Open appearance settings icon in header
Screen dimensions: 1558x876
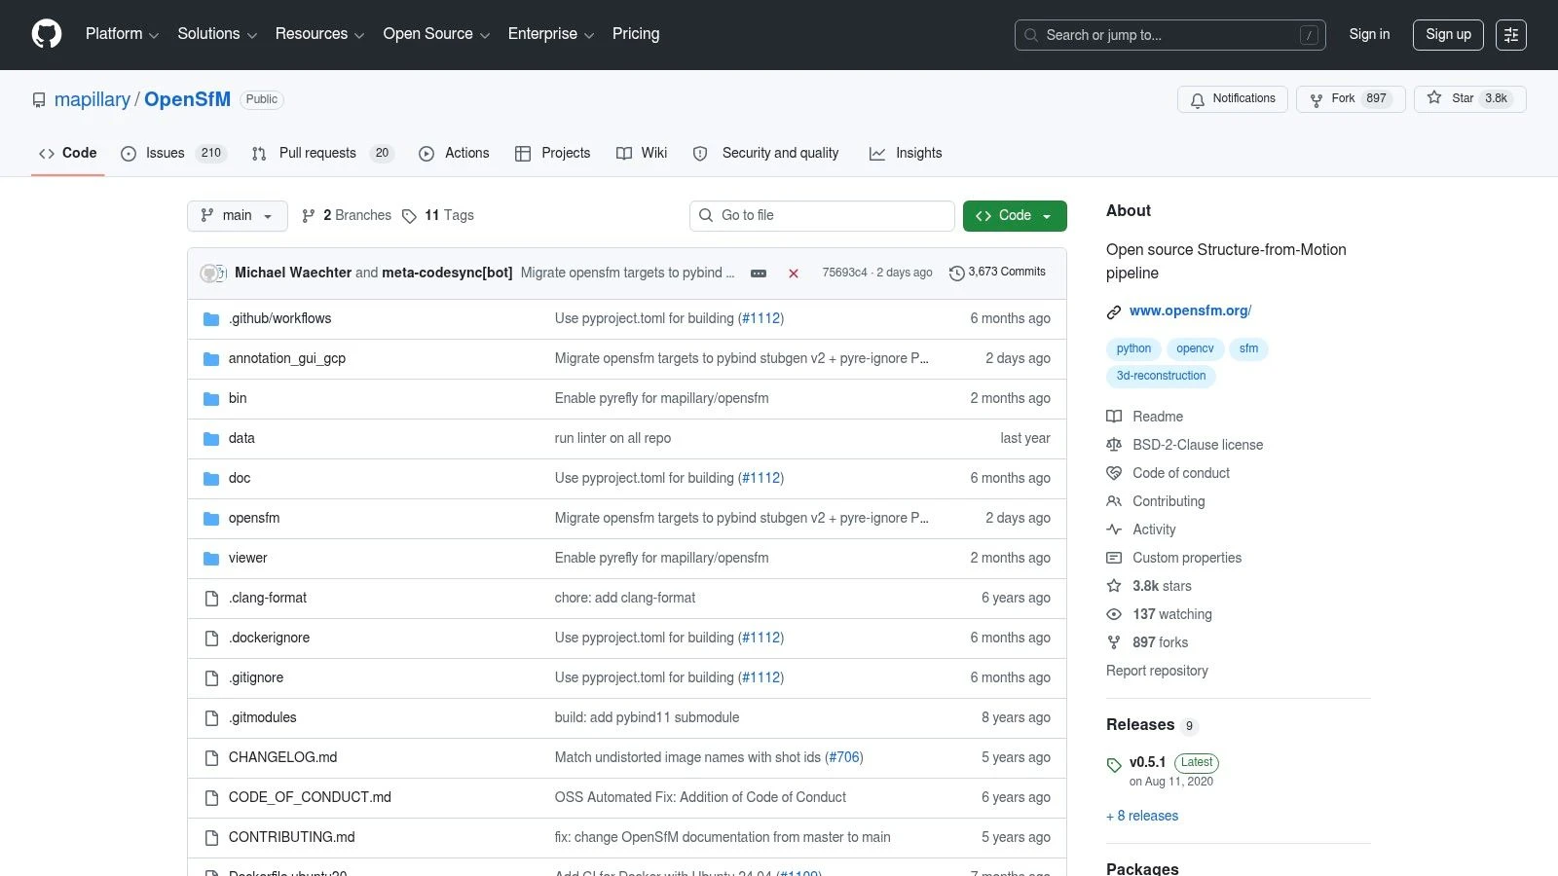1510,35
